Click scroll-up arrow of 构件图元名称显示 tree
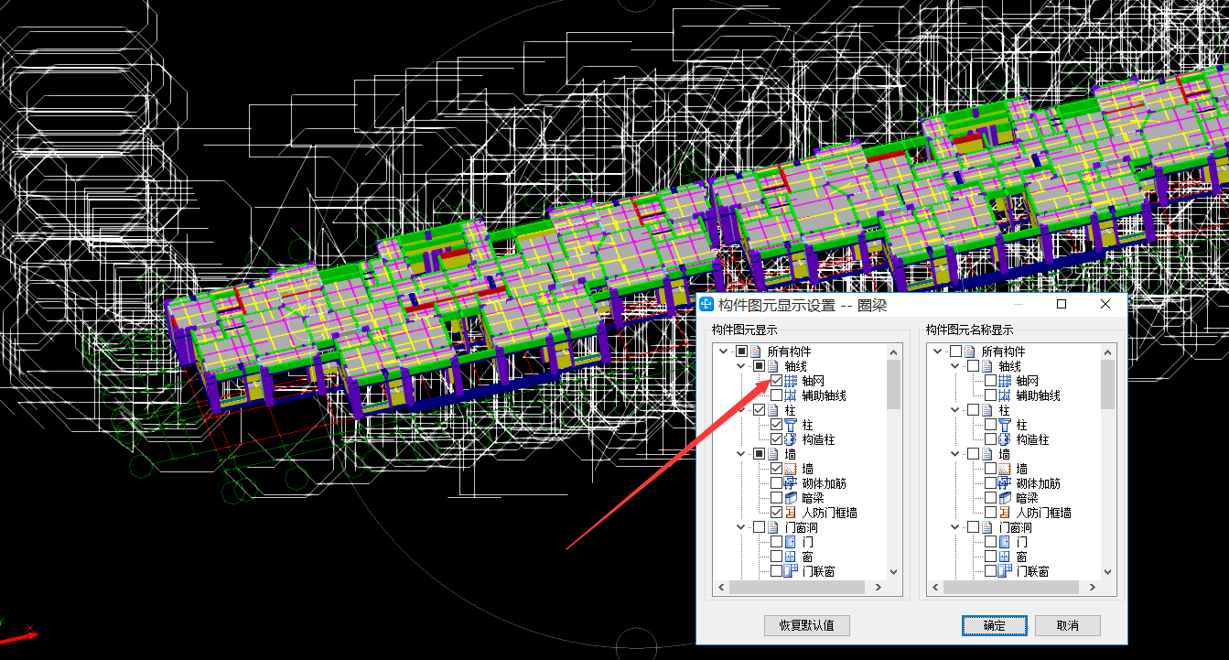 1108,352
